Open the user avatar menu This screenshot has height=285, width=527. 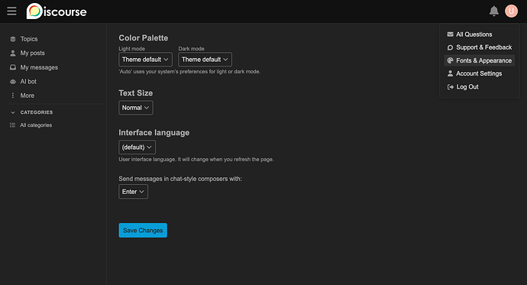coord(511,11)
